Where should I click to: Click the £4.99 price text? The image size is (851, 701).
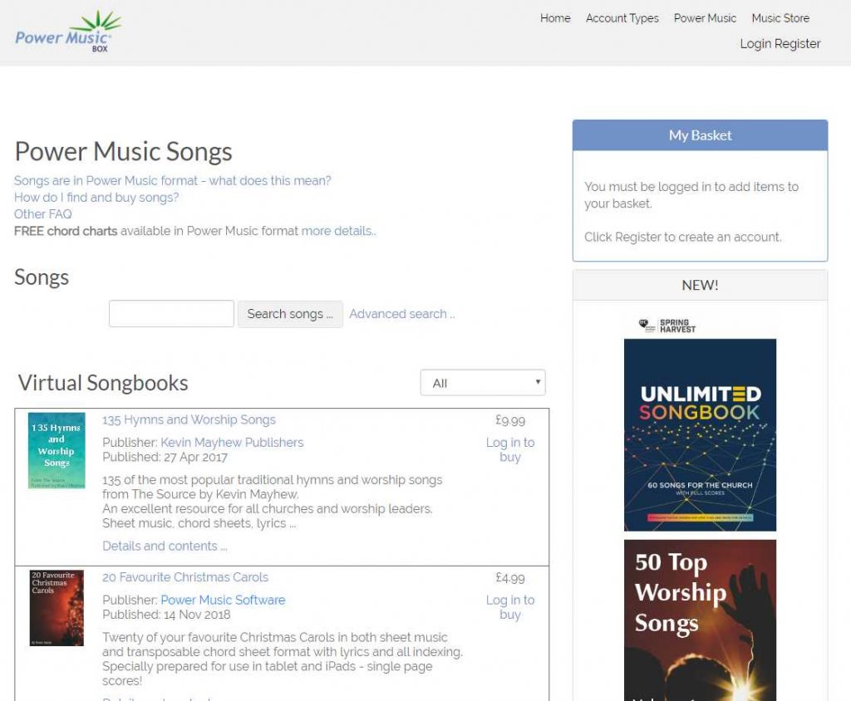[510, 578]
